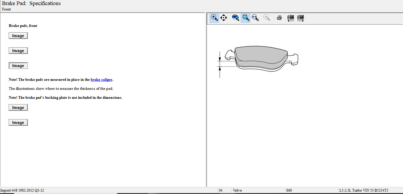Fit image to width magnifier
This screenshot has height=194, width=403.
(255, 18)
